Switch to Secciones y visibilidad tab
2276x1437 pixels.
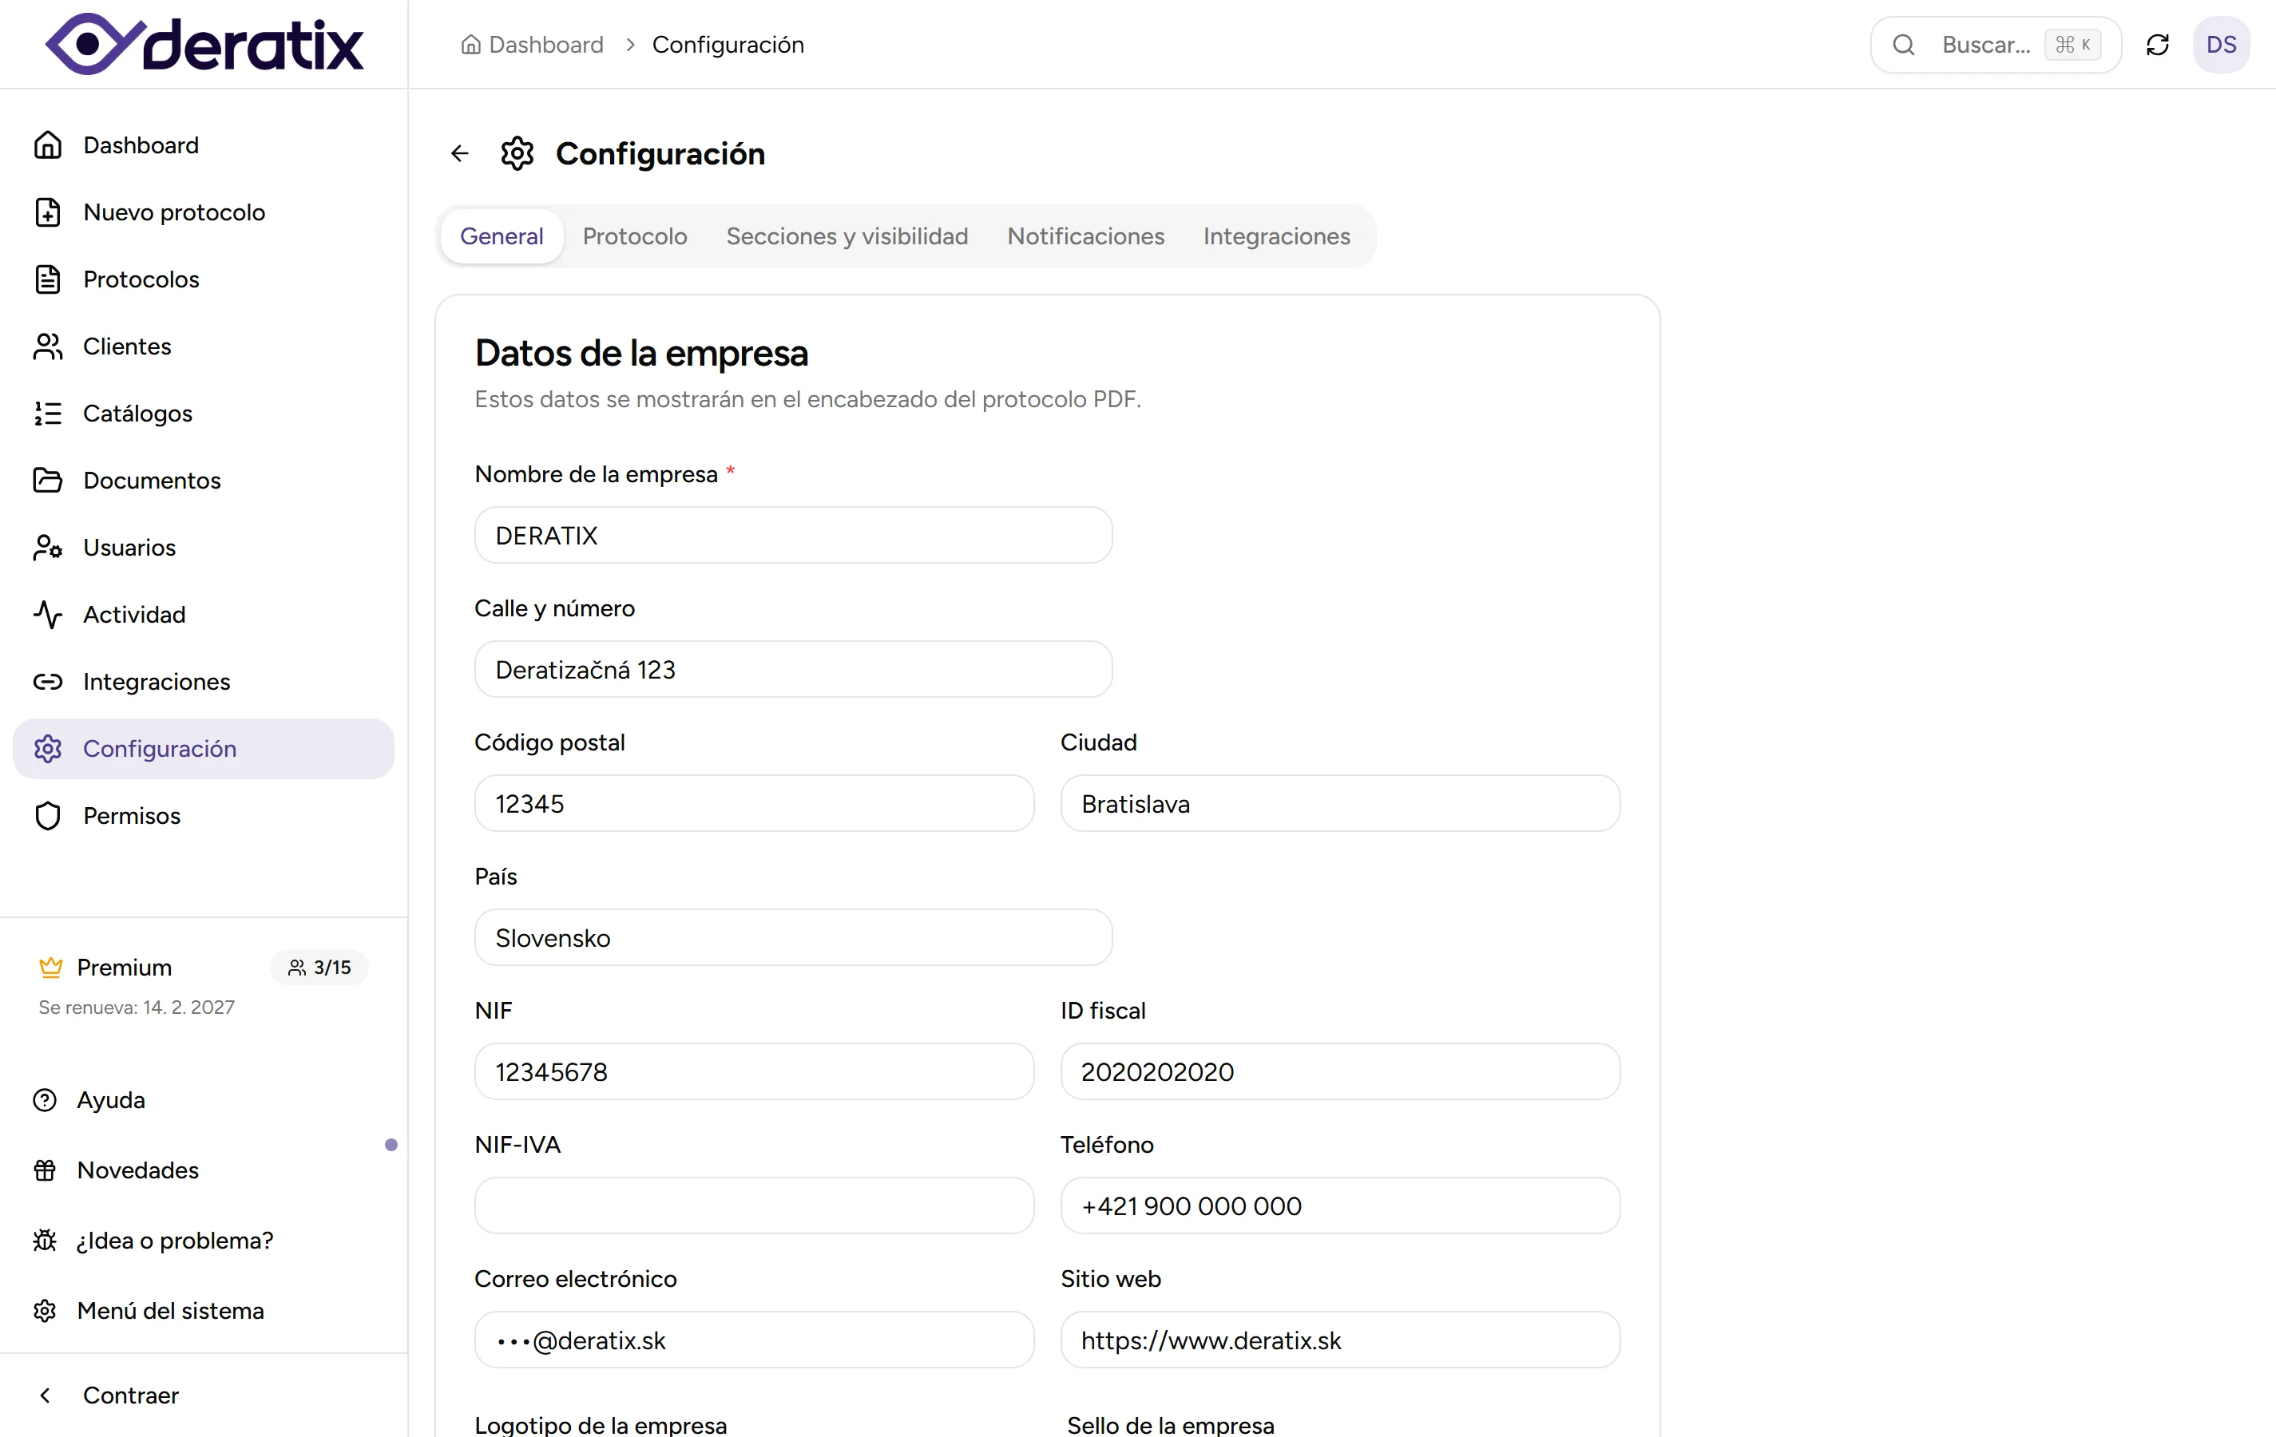coord(846,236)
